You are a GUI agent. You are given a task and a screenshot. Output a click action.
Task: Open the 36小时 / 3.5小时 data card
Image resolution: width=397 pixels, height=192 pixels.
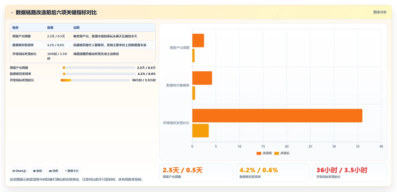(350, 173)
